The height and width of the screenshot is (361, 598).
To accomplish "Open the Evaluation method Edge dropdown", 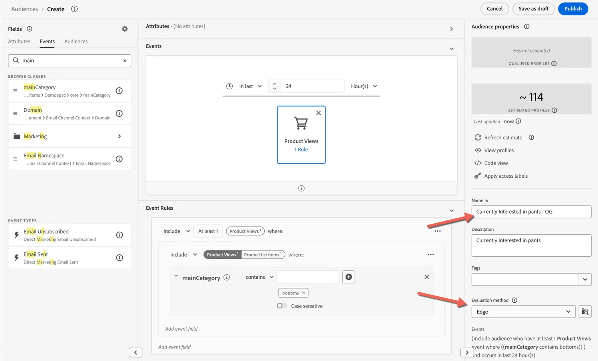I will pyautogui.click(x=523, y=311).
